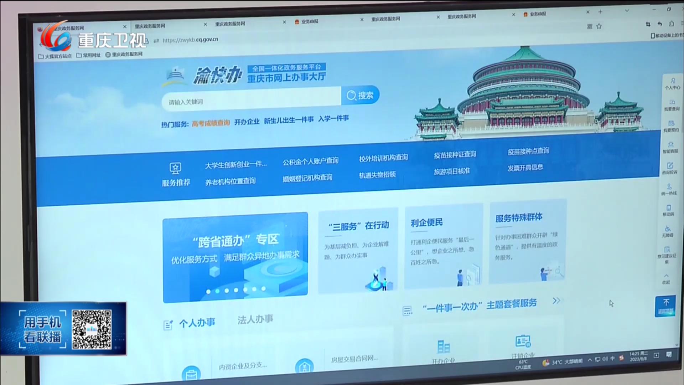Screen dimensions: 684x385
Task: Open the 无障碍 accessibility icon
Action: [668, 231]
